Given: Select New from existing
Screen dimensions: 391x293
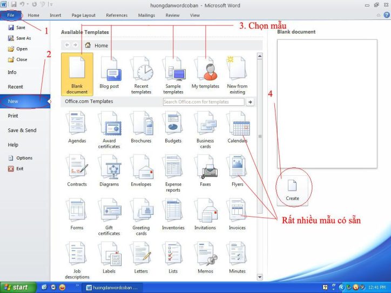Looking at the screenshot, I should [x=237, y=75].
